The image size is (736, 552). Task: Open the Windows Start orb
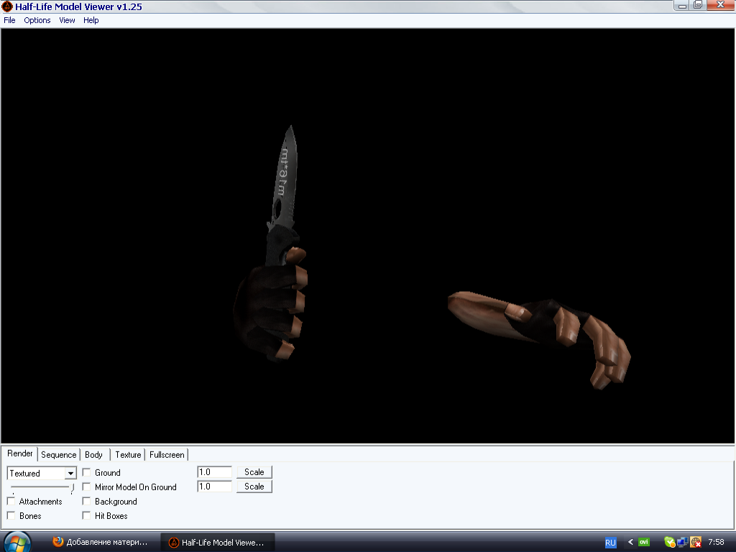click(17, 541)
